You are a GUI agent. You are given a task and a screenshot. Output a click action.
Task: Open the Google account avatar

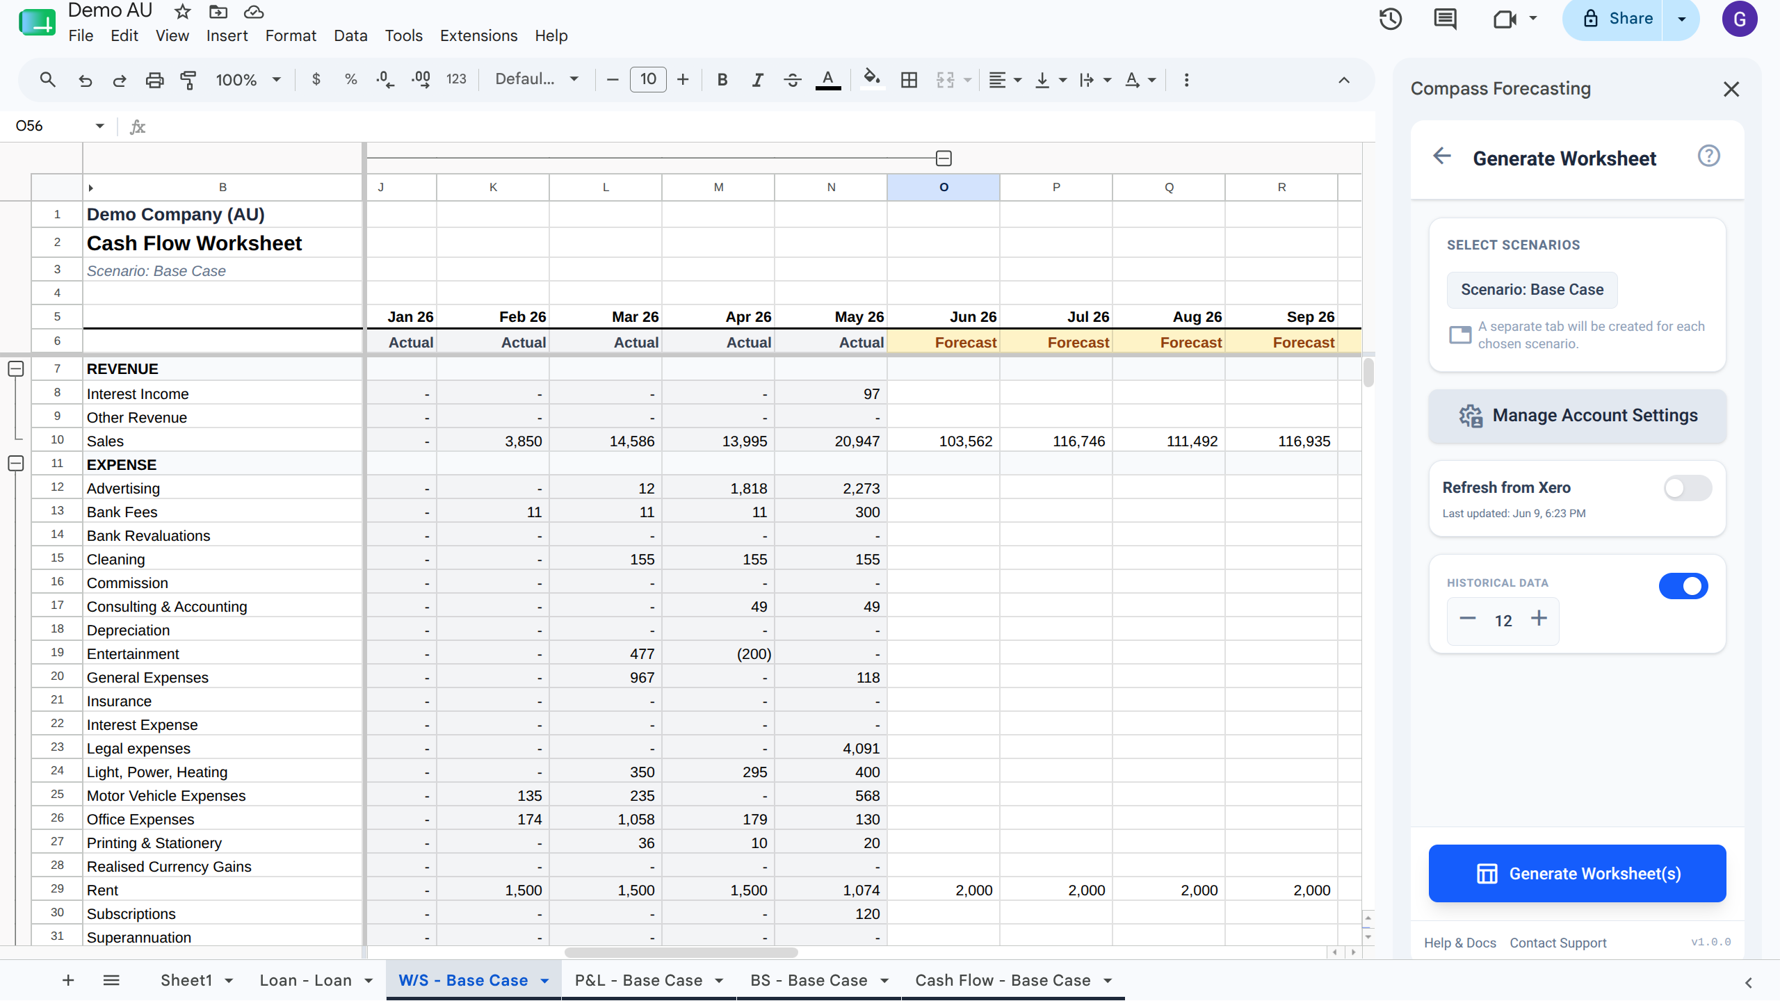1740,19
